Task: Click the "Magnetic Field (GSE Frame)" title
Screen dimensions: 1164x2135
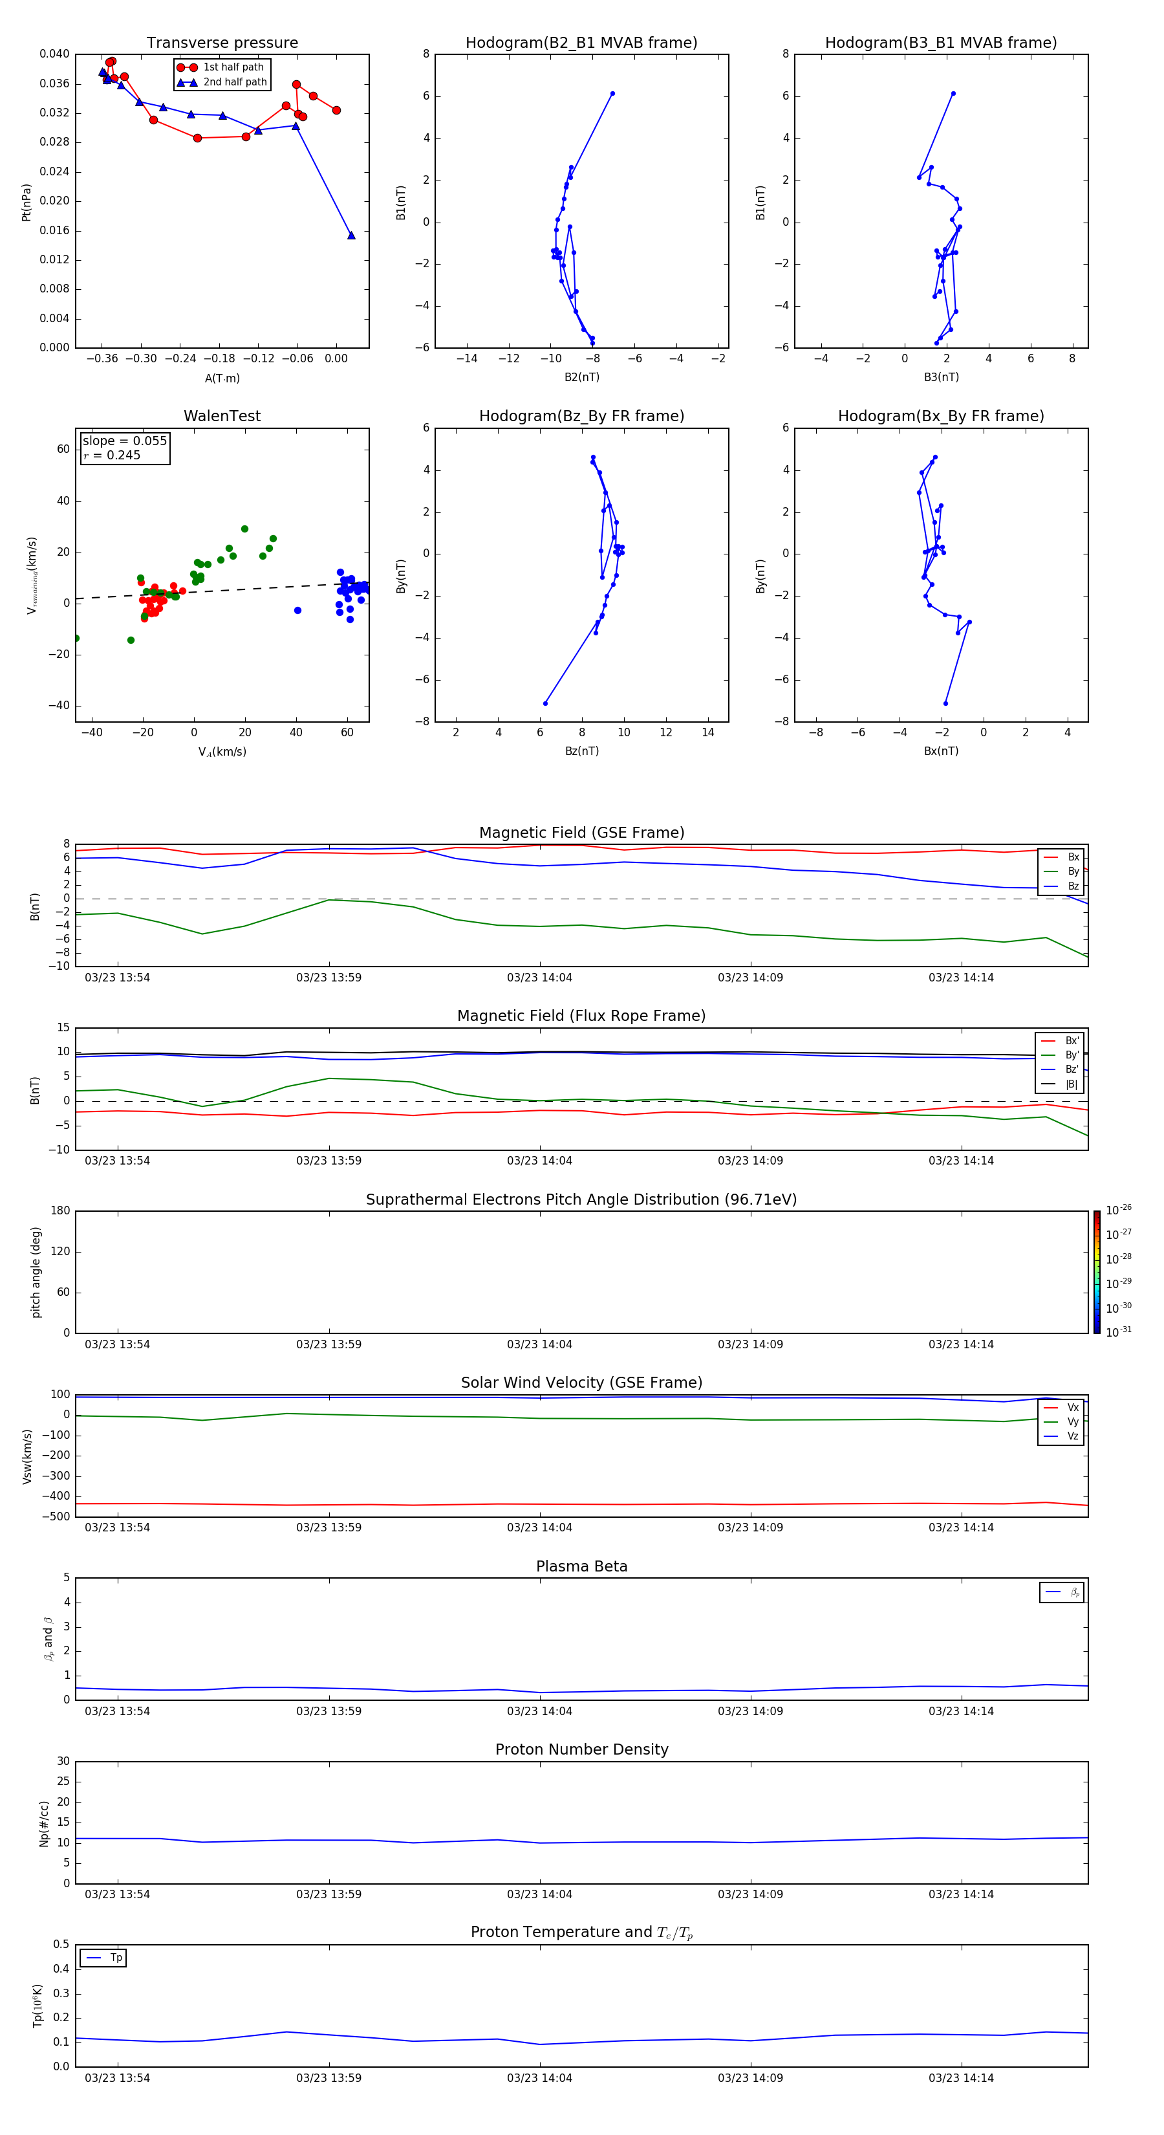Action: click(x=581, y=833)
